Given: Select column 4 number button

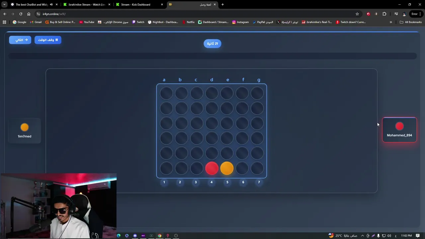Looking at the screenshot, I should pyautogui.click(x=212, y=182).
